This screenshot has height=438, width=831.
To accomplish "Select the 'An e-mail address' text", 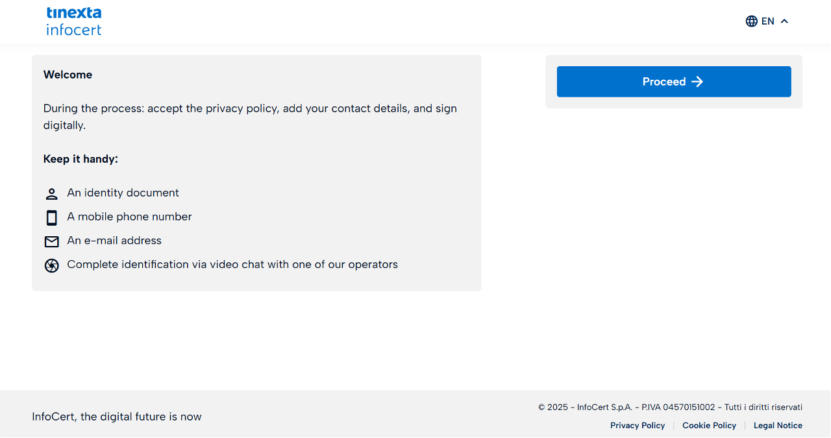I will (x=114, y=241).
